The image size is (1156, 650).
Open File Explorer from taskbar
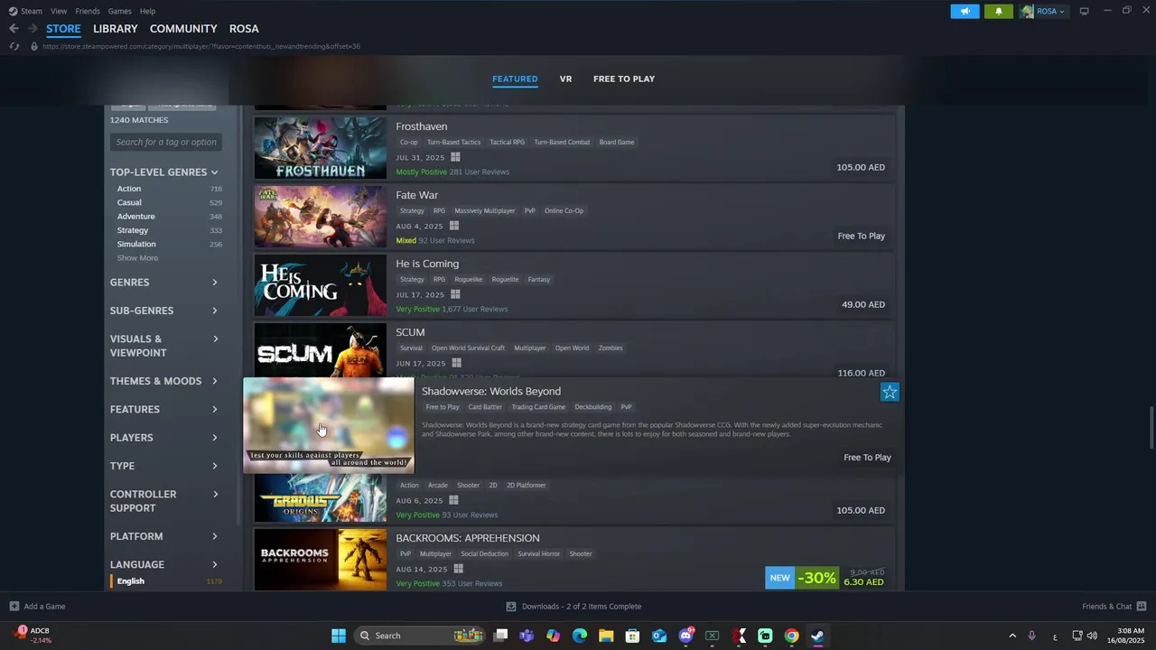(606, 636)
